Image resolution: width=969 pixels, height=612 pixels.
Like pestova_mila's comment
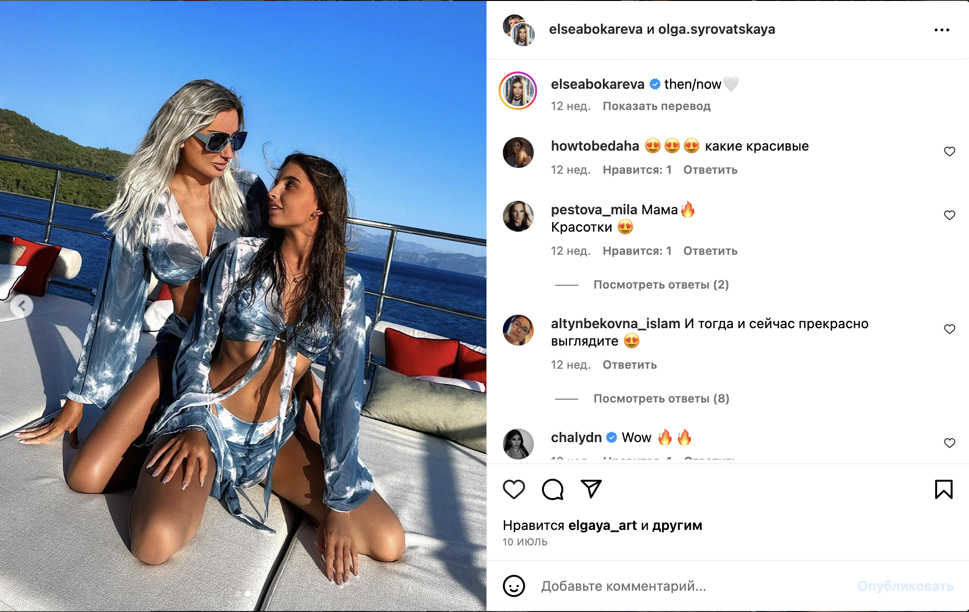949,215
